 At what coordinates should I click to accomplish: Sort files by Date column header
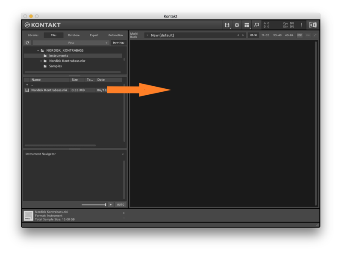109,80
